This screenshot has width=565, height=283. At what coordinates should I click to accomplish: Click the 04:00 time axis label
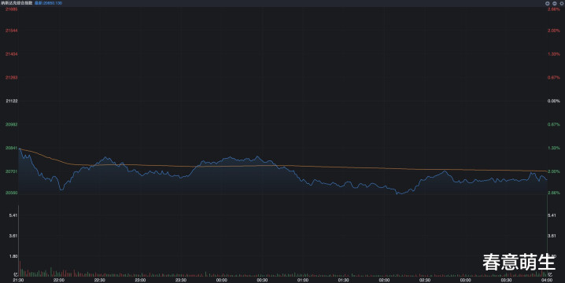pos(547,280)
